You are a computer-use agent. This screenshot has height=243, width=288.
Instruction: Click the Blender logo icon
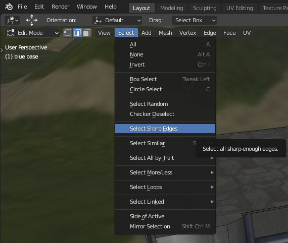tap(9, 7)
